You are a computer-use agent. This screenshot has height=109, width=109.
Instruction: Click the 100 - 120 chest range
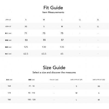pos(32,100)
